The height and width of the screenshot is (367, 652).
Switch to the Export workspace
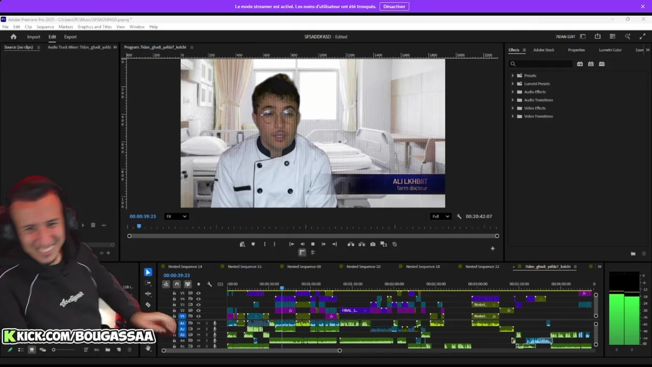pos(70,37)
